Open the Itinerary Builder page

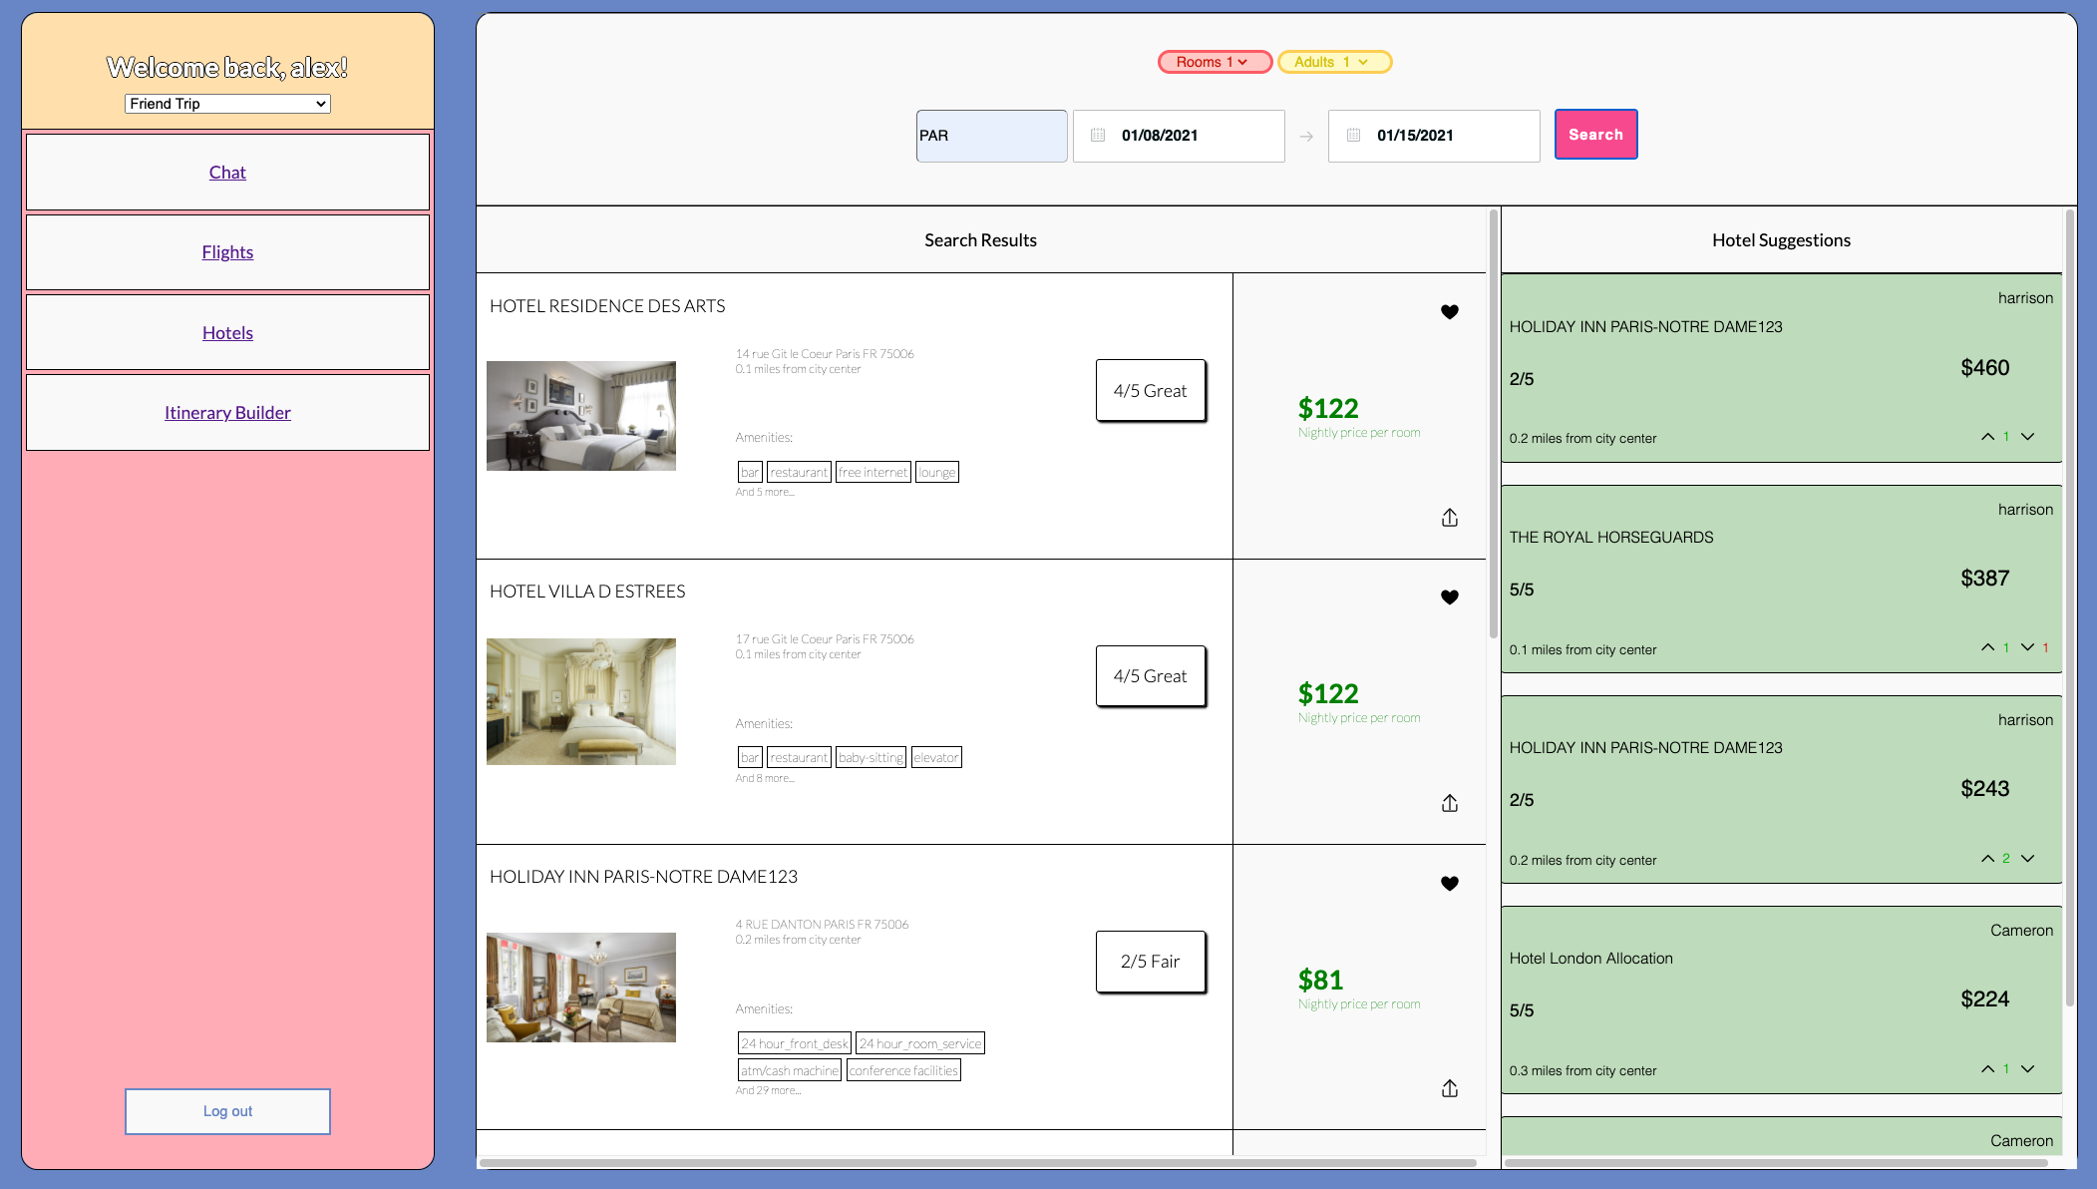tap(227, 413)
